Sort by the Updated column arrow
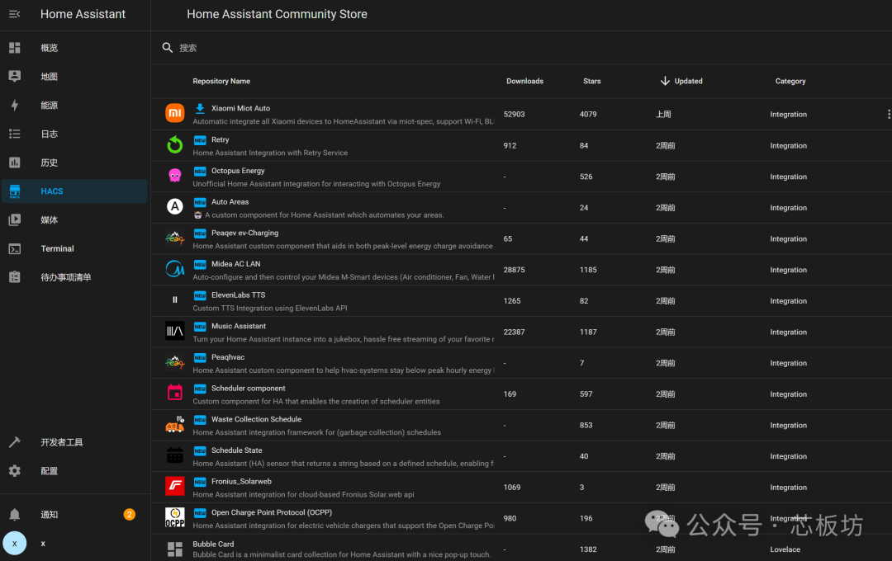This screenshot has height=561, width=892. [x=664, y=81]
